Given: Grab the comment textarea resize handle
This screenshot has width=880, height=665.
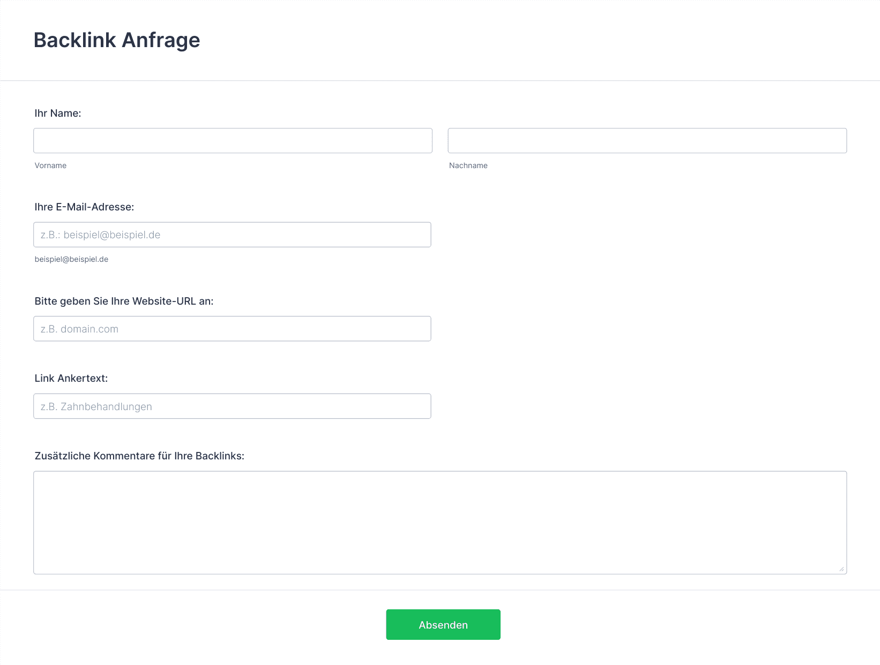Looking at the screenshot, I should tap(841, 569).
